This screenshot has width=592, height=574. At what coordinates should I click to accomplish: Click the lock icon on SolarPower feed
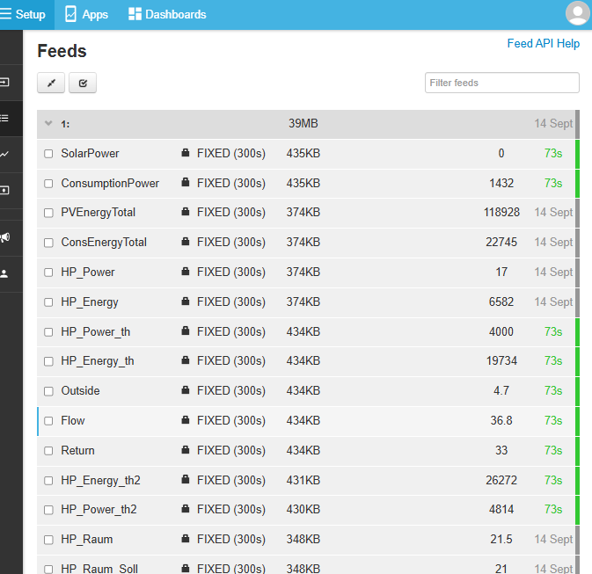pos(185,153)
